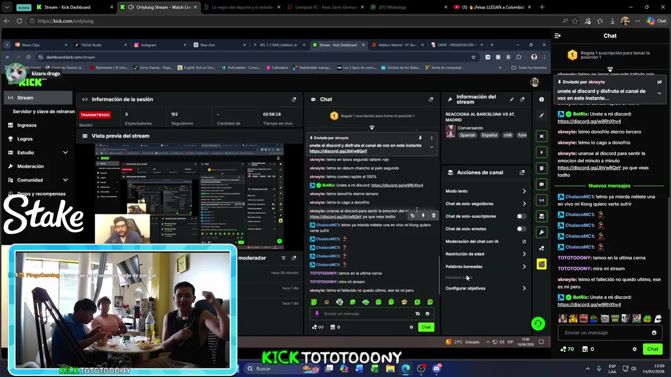Open Edge Settings and more menu

637,21
